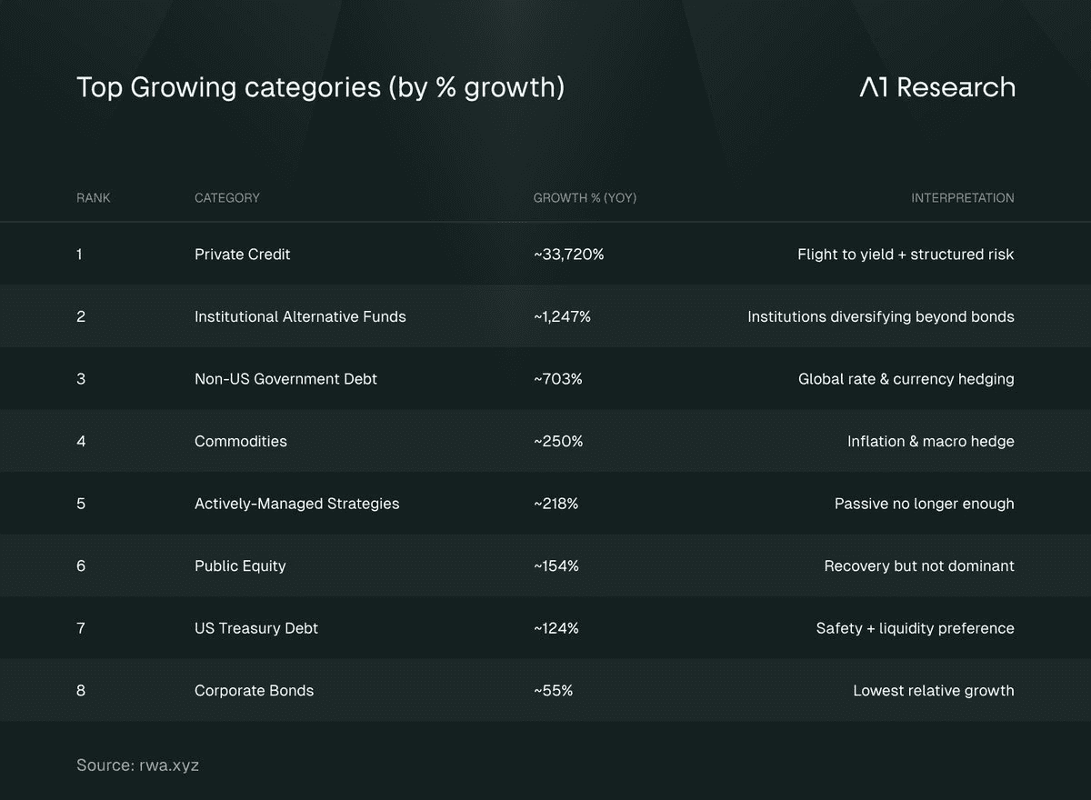Click 'Flight to yield + structured risk' text
The image size is (1091, 800).
click(906, 255)
